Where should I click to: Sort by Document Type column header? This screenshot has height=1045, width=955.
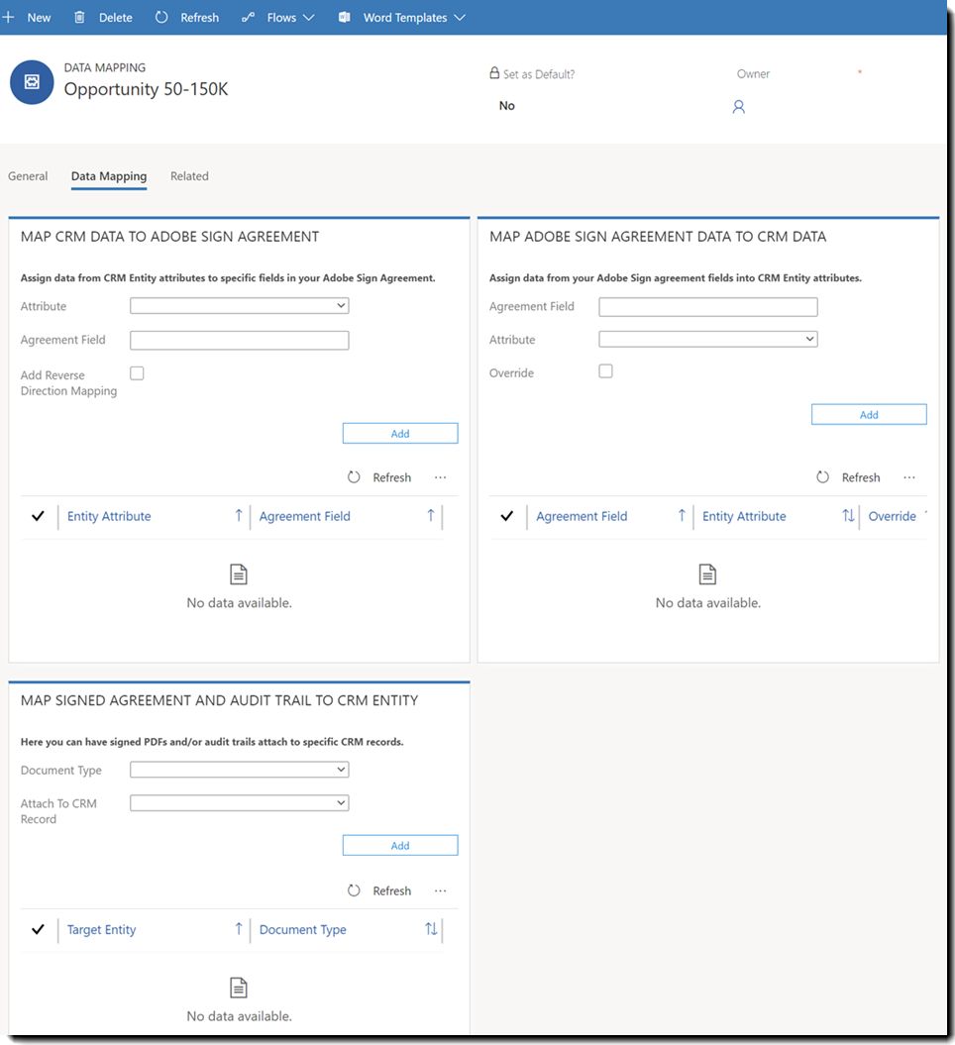(x=302, y=930)
